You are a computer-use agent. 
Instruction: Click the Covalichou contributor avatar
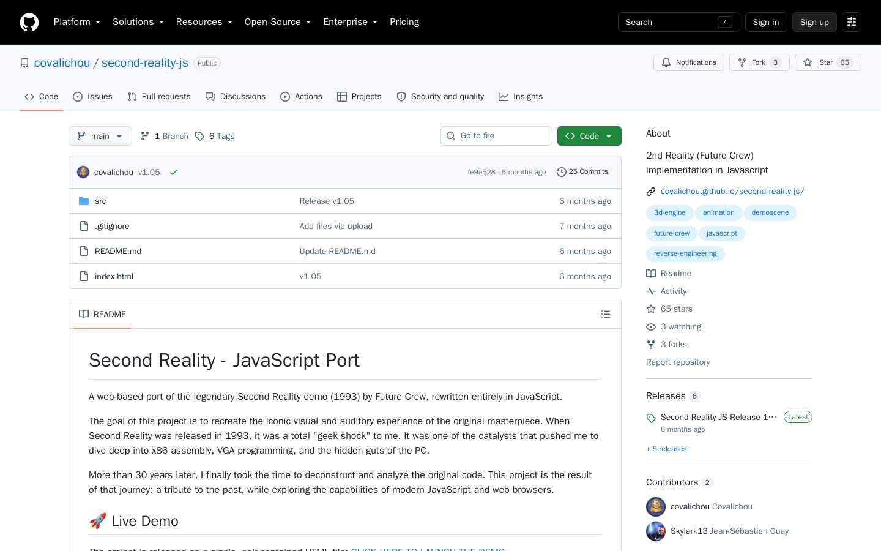click(x=656, y=507)
